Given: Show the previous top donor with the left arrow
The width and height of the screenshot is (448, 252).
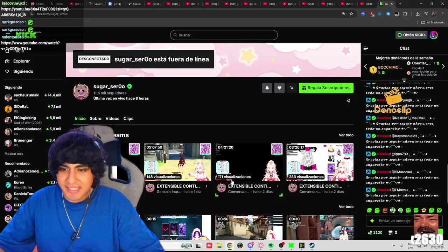Looking at the screenshot, I should tap(365, 66).
